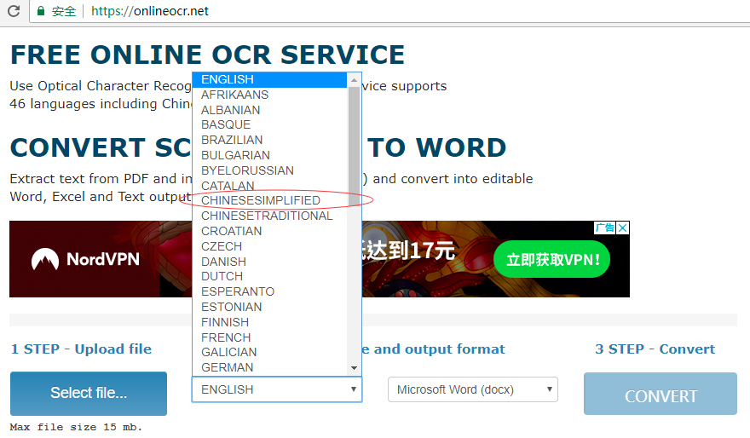Click the CONVERT button
Image resolution: width=750 pixels, height=438 pixels.
[660, 395]
